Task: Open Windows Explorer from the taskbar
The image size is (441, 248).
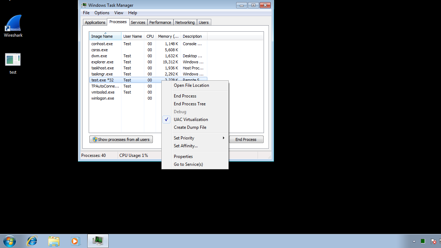Action: tap(54, 241)
